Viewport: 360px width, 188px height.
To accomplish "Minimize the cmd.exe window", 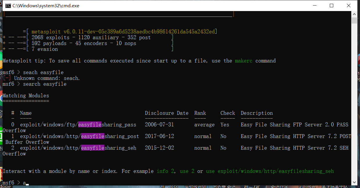I will click(x=314, y=6).
